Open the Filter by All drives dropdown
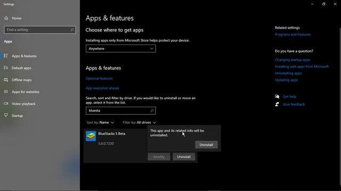Viewport: 341px width, 191px height. (140, 123)
